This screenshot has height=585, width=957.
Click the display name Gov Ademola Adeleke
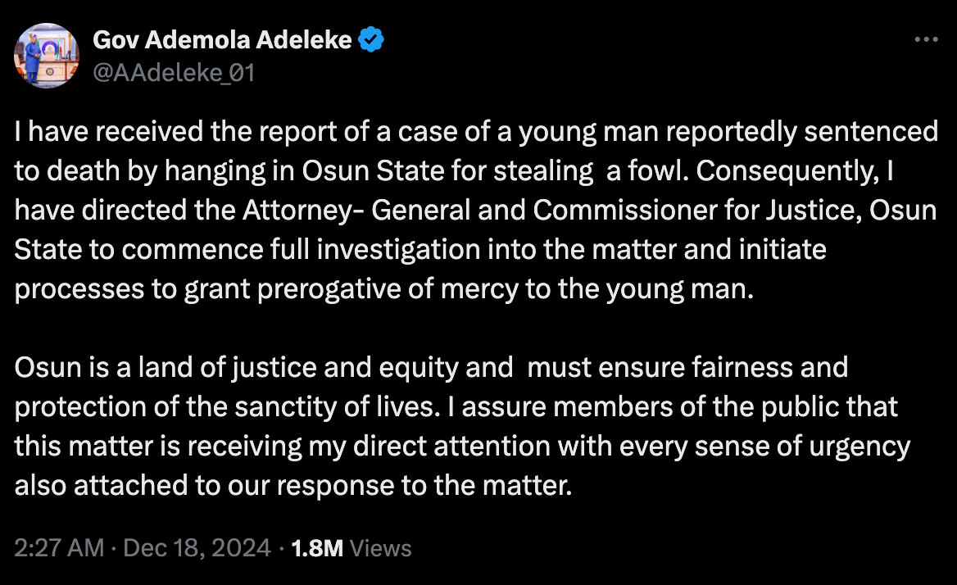point(223,39)
